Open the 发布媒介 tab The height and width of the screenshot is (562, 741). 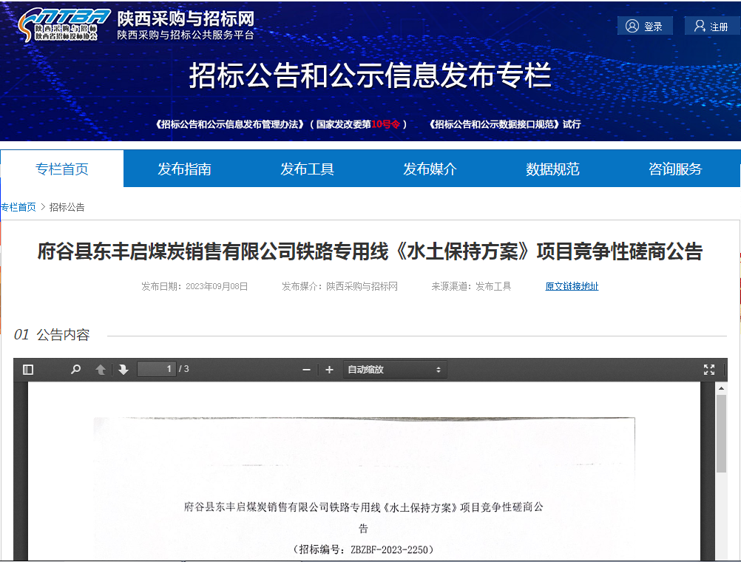(430, 169)
